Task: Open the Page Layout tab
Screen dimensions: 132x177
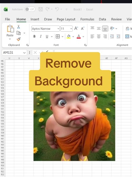Action: pyautogui.click(x=66, y=19)
